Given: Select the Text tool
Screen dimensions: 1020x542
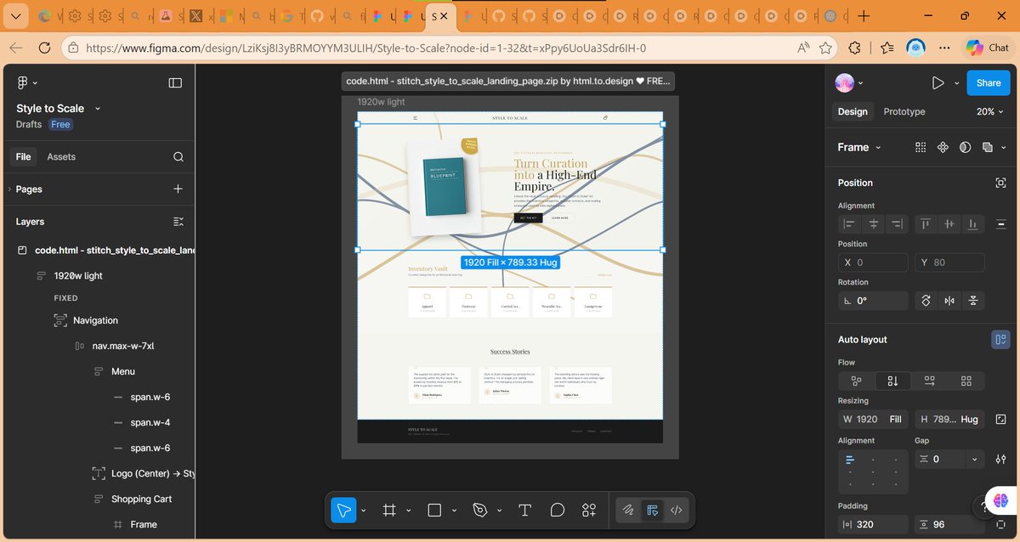Looking at the screenshot, I should [524, 510].
